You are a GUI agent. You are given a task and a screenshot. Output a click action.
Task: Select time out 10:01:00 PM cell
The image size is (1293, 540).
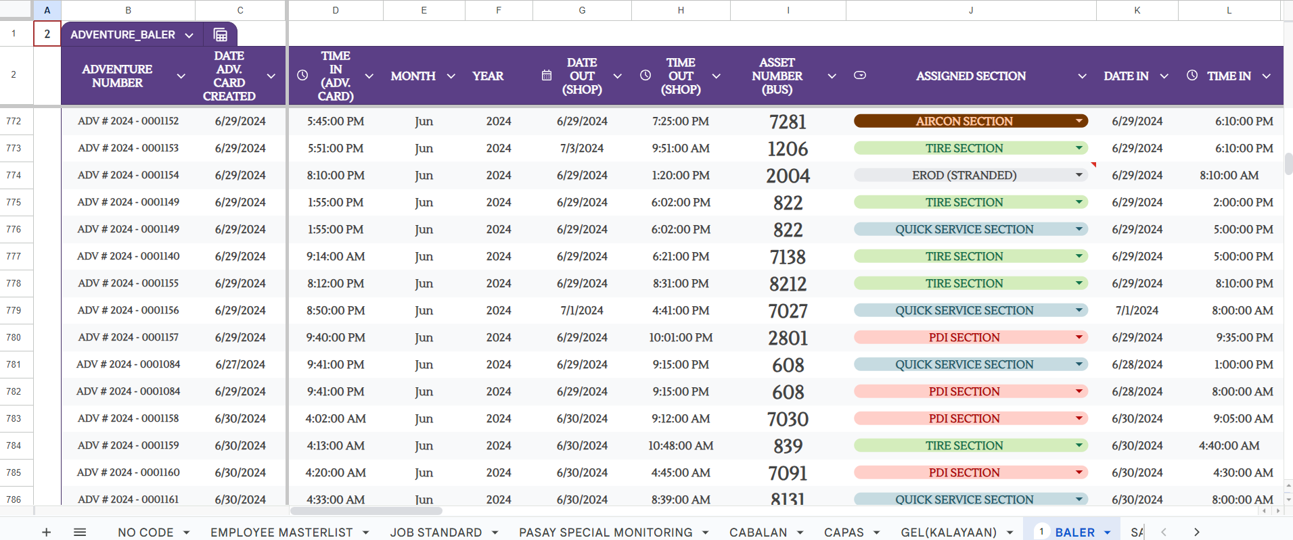(x=681, y=337)
